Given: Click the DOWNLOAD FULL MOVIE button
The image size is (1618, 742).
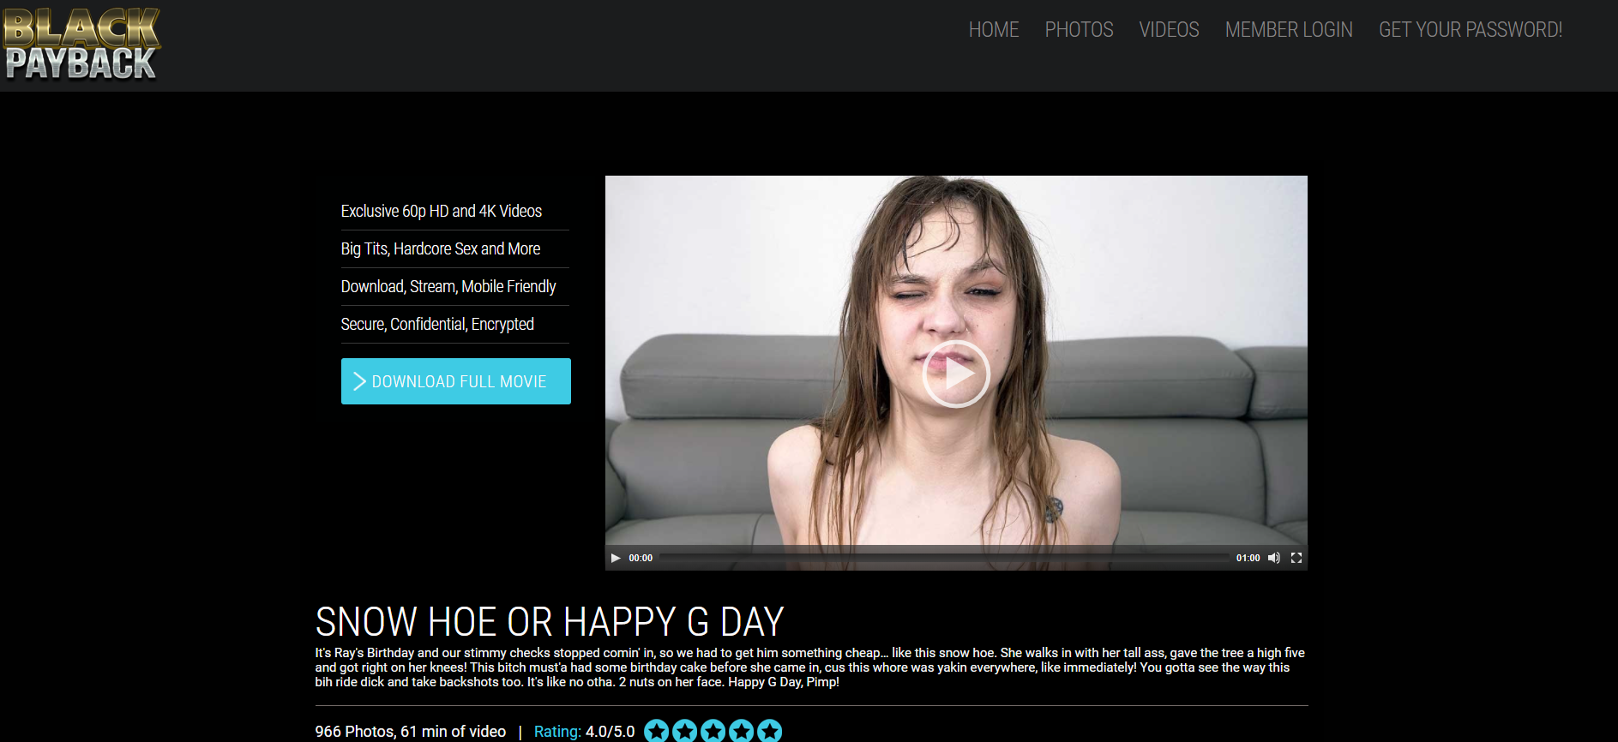Looking at the screenshot, I should coord(456,381).
